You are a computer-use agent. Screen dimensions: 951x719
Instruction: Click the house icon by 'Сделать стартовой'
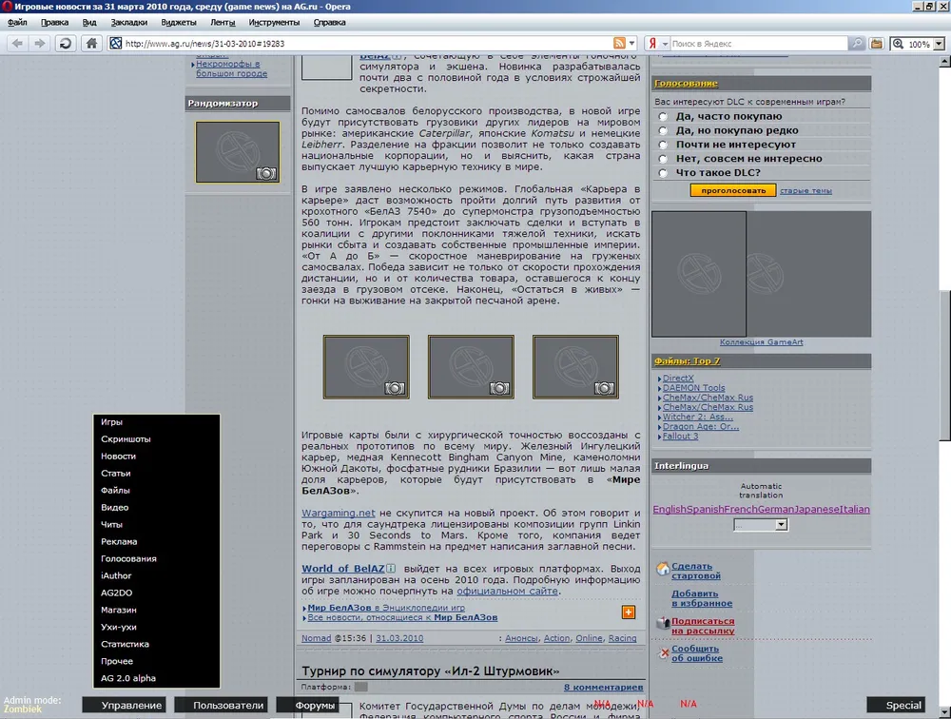click(663, 570)
